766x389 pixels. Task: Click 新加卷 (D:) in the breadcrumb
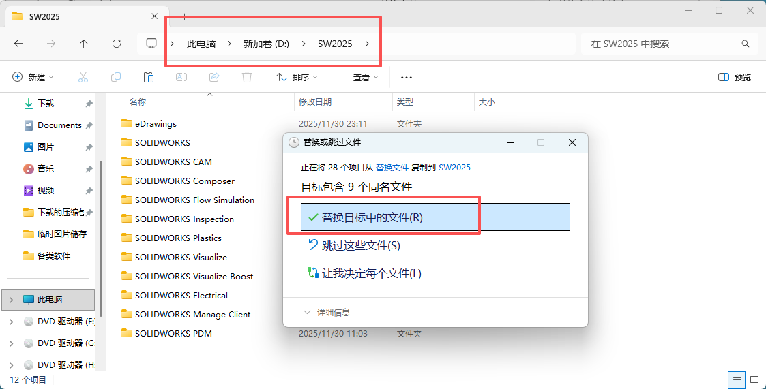click(266, 44)
